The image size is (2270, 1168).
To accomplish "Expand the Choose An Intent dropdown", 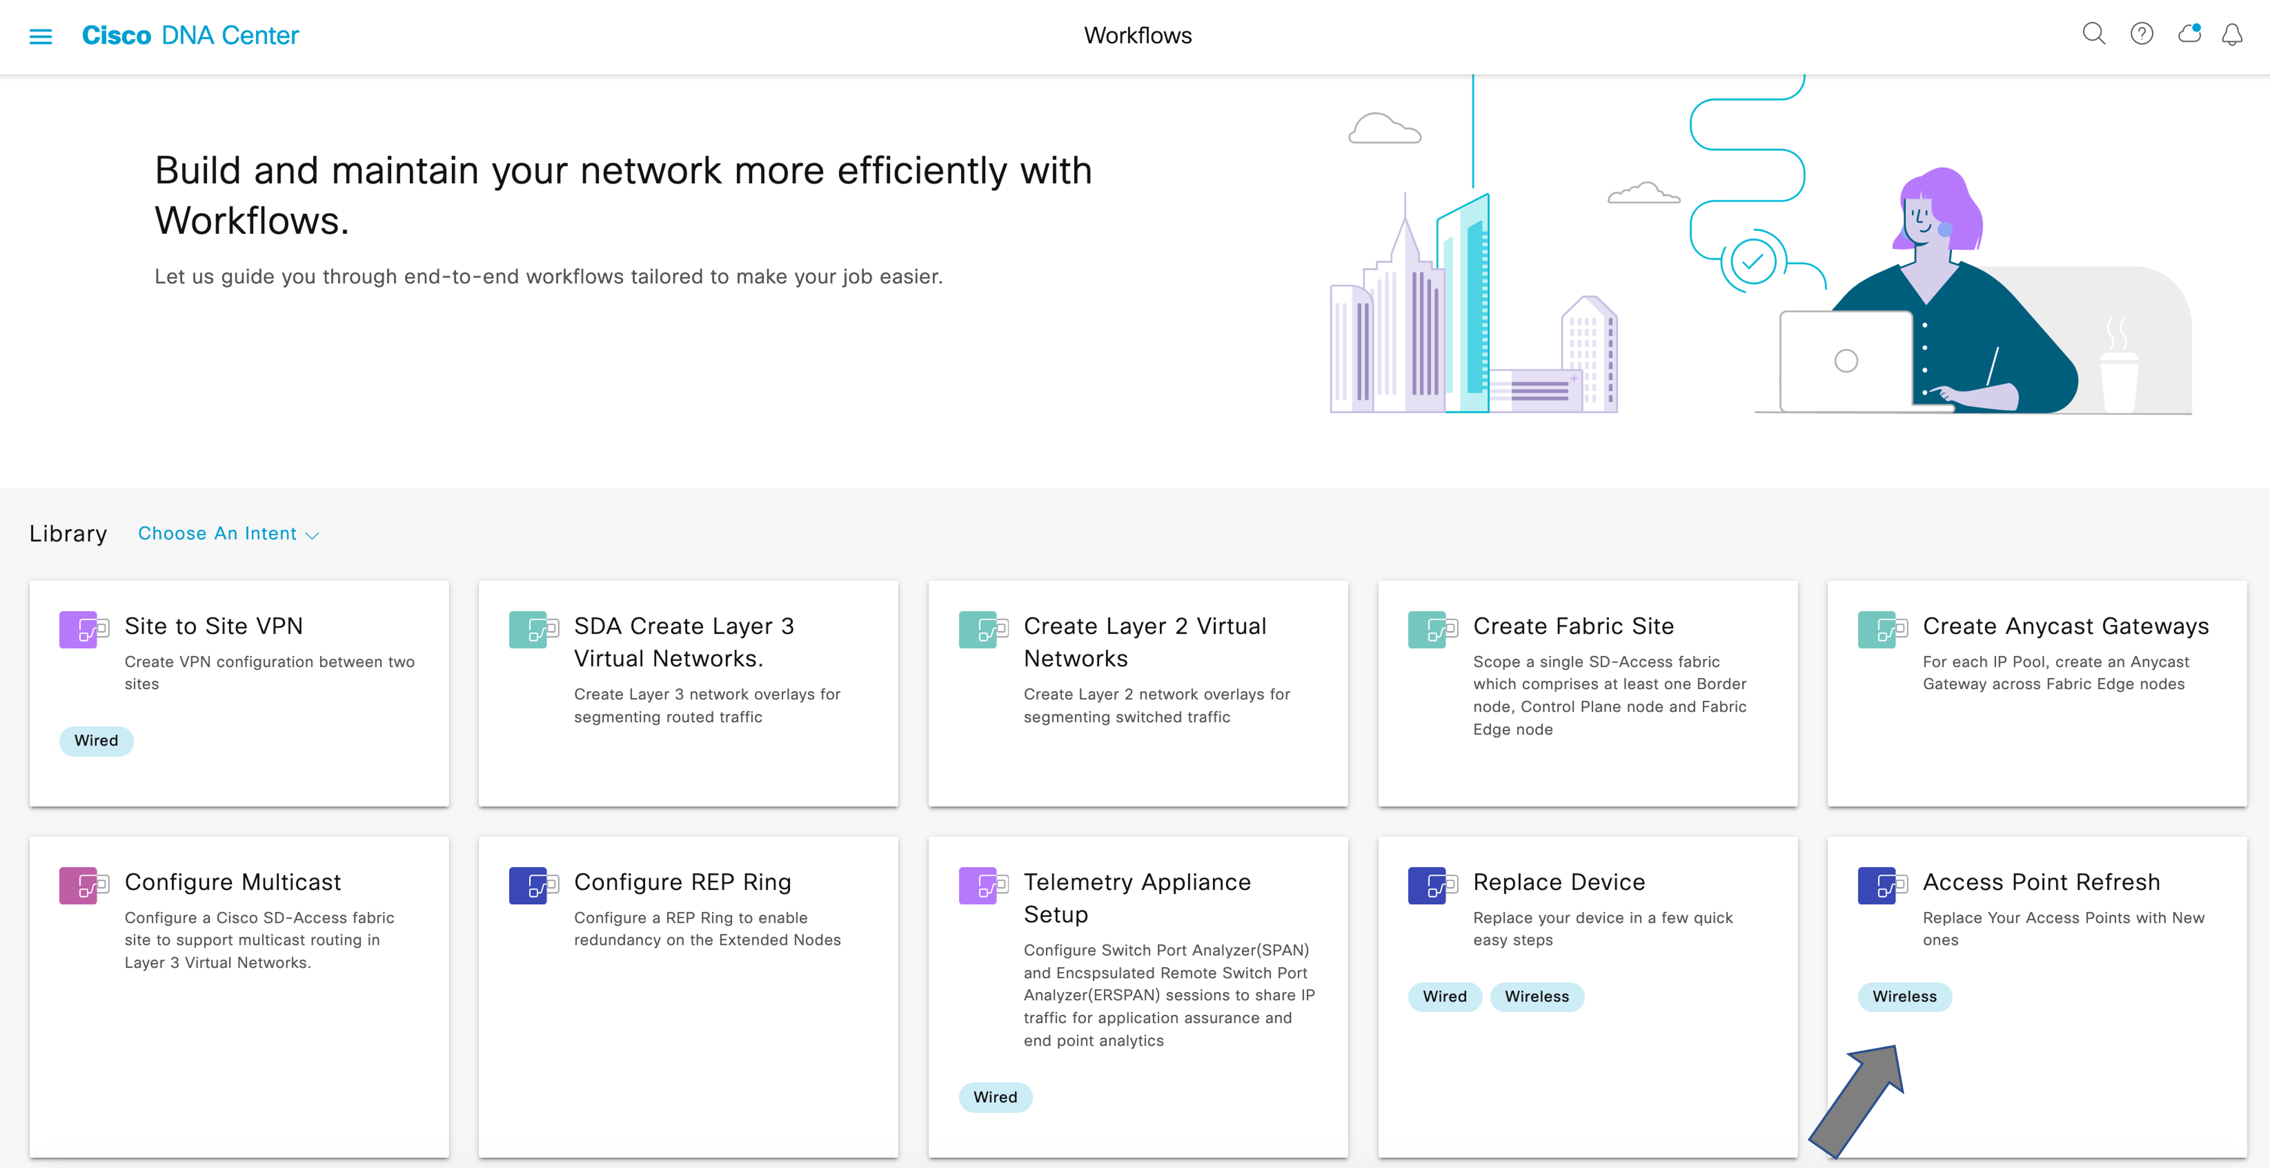I will pyautogui.click(x=228, y=533).
